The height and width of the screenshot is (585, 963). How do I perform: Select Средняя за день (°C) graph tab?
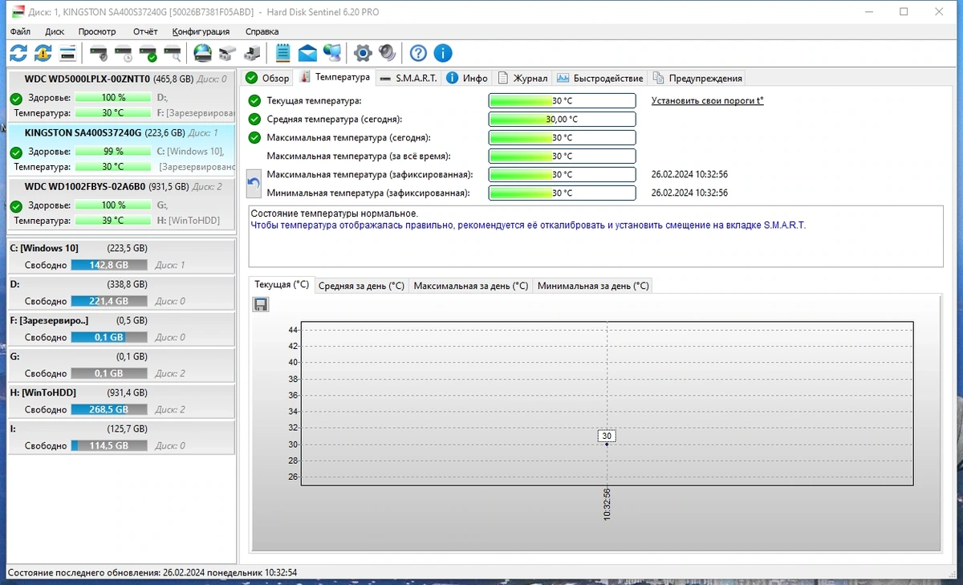361,286
